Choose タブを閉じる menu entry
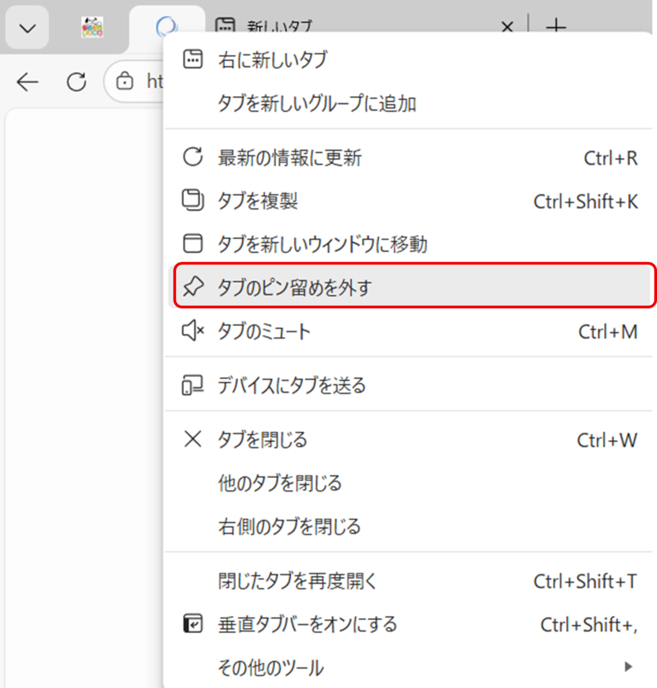The width and height of the screenshot is (657, 688). tap(262, 440)
